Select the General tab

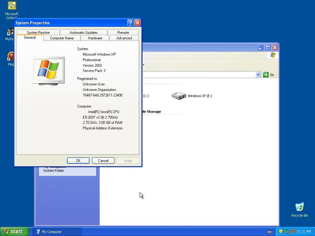(30, 37)
